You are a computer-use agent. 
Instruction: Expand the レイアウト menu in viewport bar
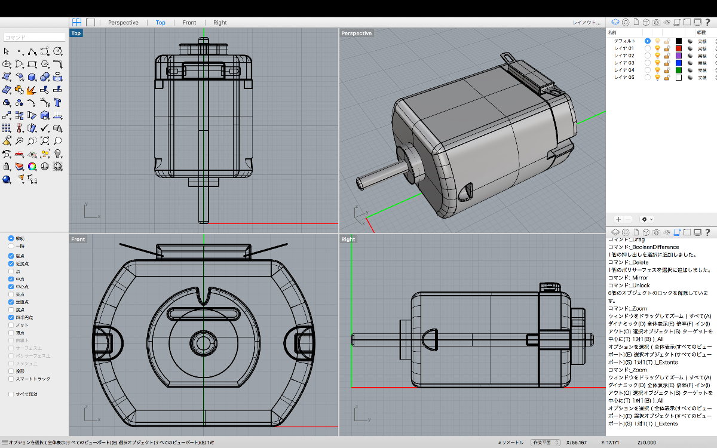pyautogui.click(x=586, y=23)
